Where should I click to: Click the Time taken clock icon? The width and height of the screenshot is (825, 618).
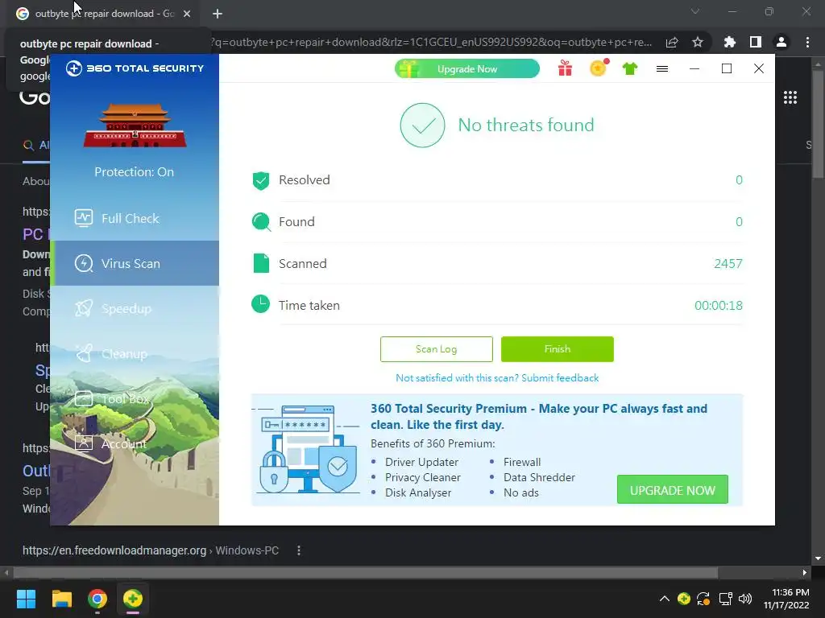[x=260, y=303]
